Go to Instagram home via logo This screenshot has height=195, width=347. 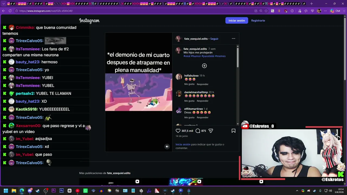[89, 21]
